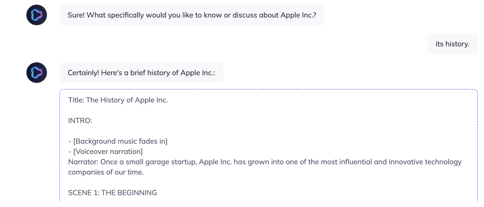Click 'Apple Inc.:' in the 'Certainly!' bubble

198,73
